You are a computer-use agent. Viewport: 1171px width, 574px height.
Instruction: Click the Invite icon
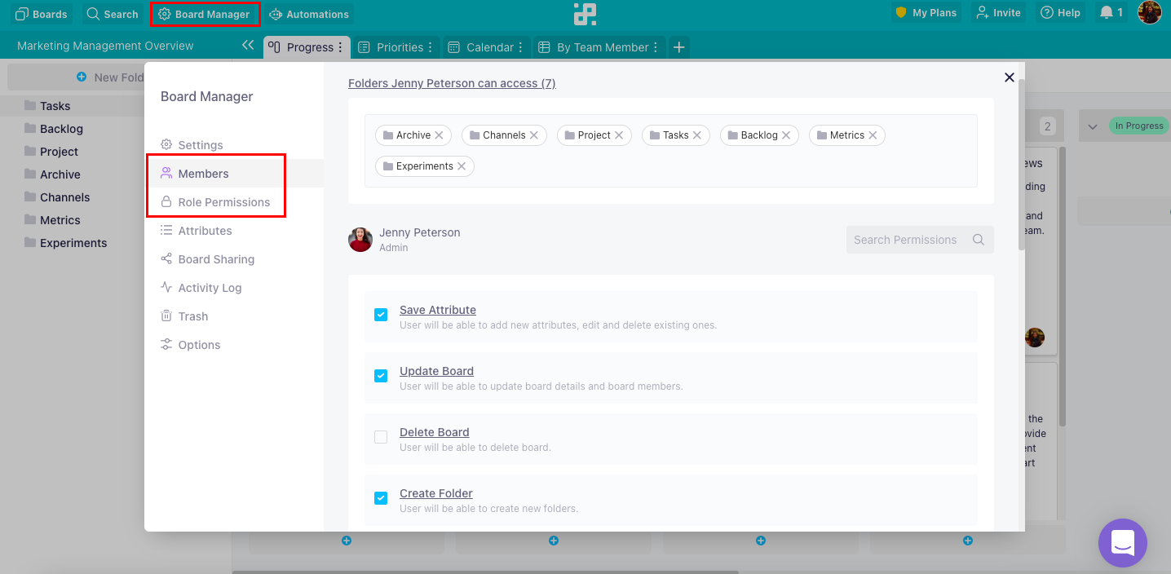click(996, 12)
